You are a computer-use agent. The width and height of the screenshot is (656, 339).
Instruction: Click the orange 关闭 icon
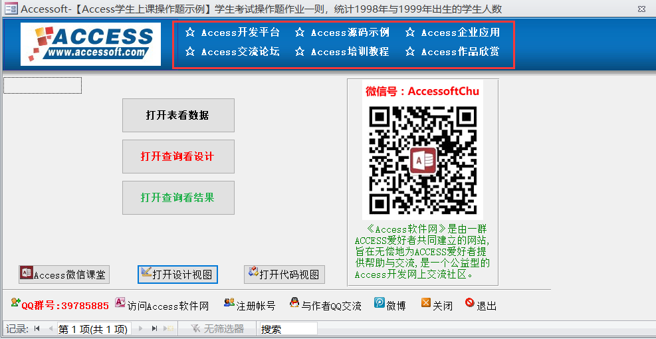pyautogui.click(x=426, y=302)
